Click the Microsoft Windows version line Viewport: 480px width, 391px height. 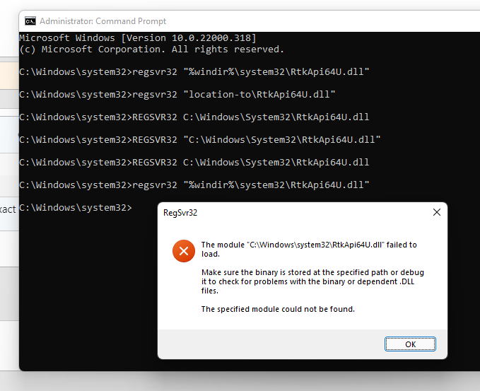coord(138,38)
